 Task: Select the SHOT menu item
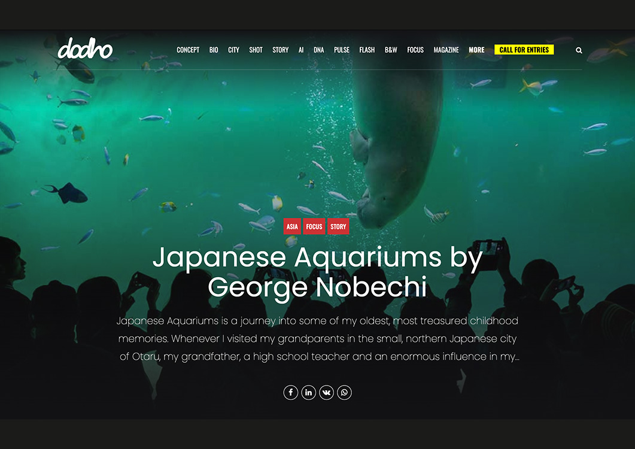pos(256,50)
